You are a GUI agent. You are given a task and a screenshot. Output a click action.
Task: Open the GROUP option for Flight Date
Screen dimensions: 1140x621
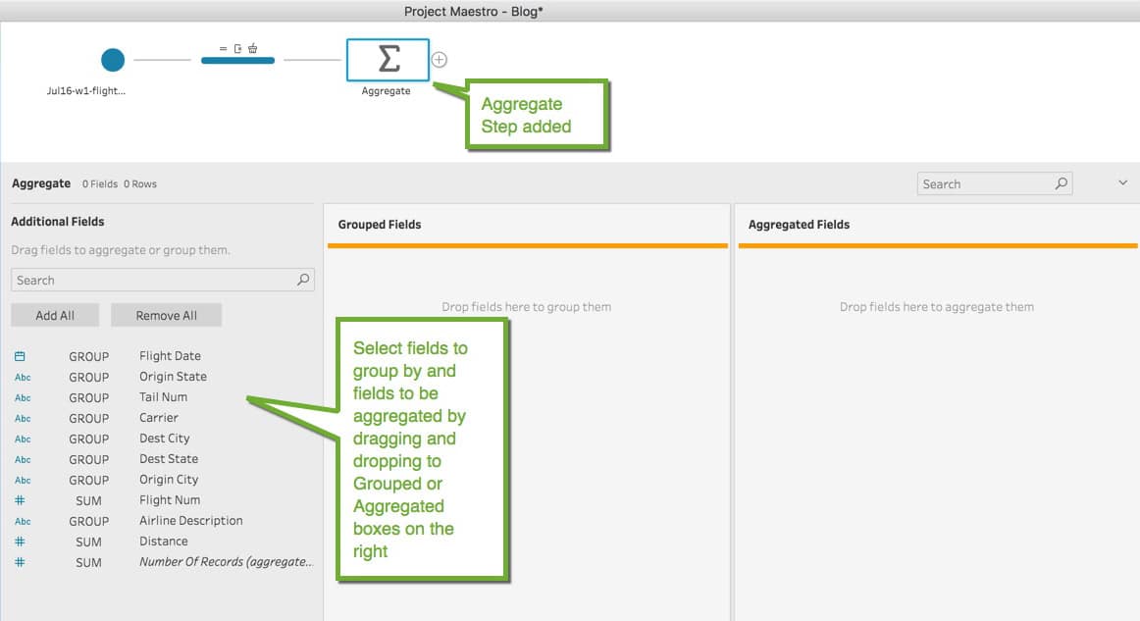[88, 356]
